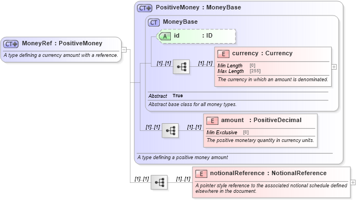
Task: Click the CT icon of MoneyBase
Action: point(154,23)
